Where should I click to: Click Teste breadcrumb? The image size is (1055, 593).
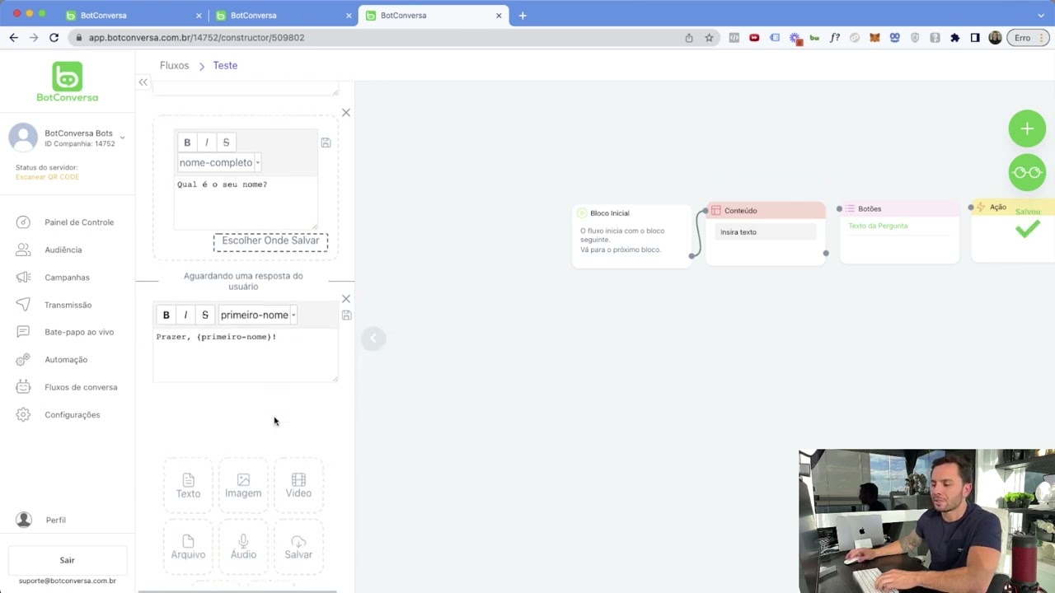click(x=225, y=65)
